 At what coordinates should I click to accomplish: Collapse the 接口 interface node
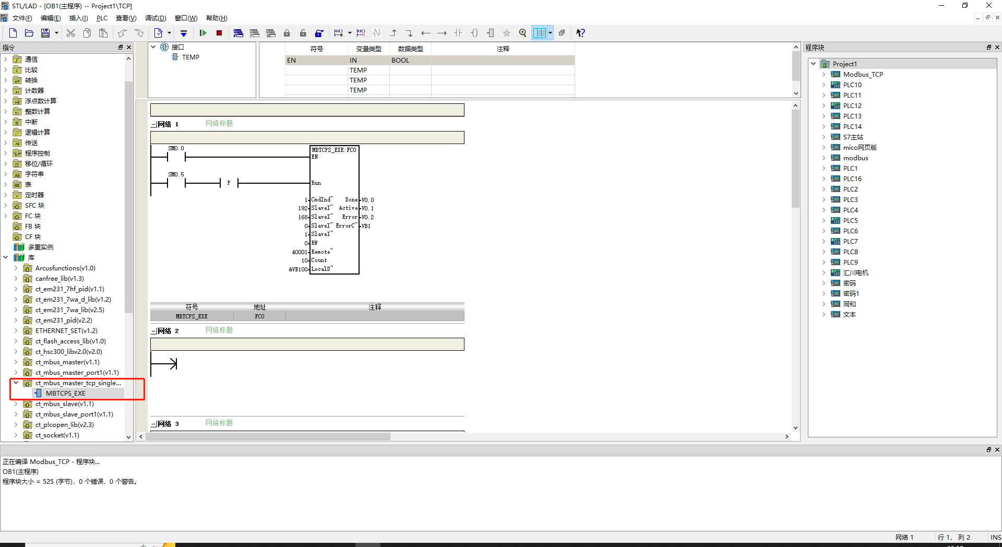pyautogui.click(x=153, y=47)
